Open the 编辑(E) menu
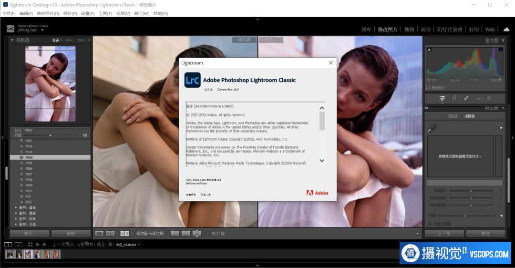515x268 pixels. tap(26, 13)
